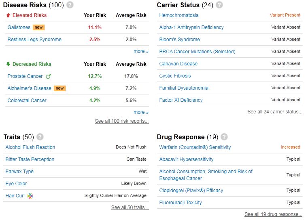Open See all 100 risk reports
The width and height of the screenshot is (308, 220).
(x=122, y=121)
